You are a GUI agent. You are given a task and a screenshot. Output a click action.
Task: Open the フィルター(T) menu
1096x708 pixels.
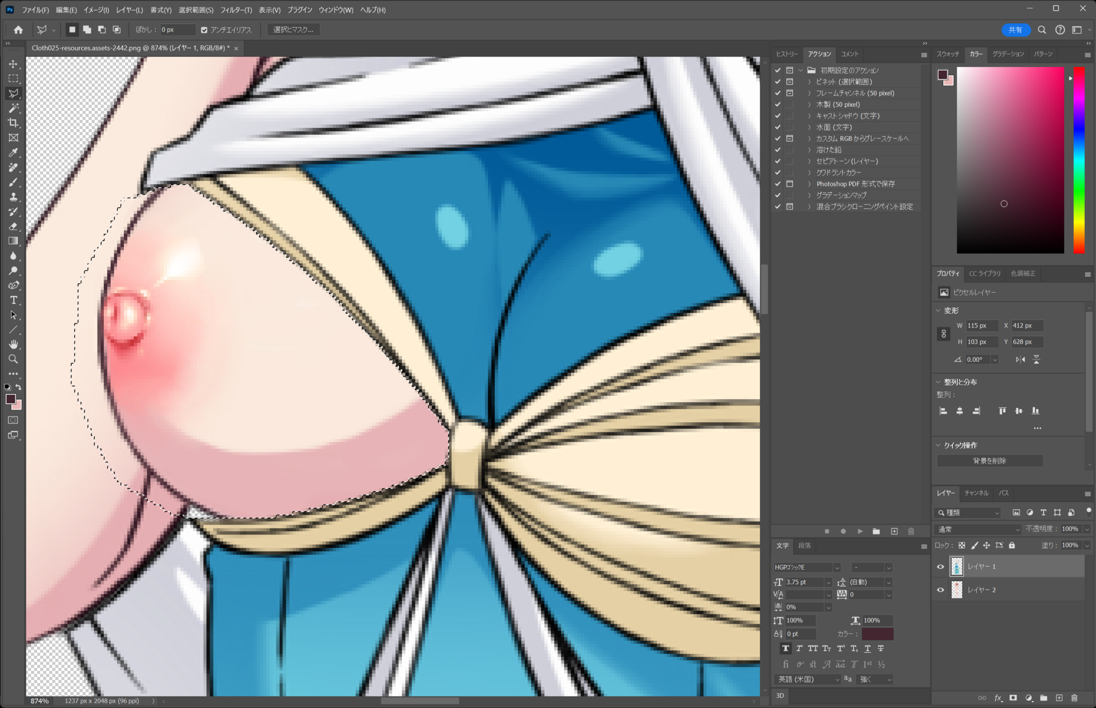click(236, 10)
